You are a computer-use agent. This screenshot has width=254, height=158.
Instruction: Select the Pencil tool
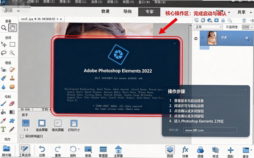click(12, 129)
